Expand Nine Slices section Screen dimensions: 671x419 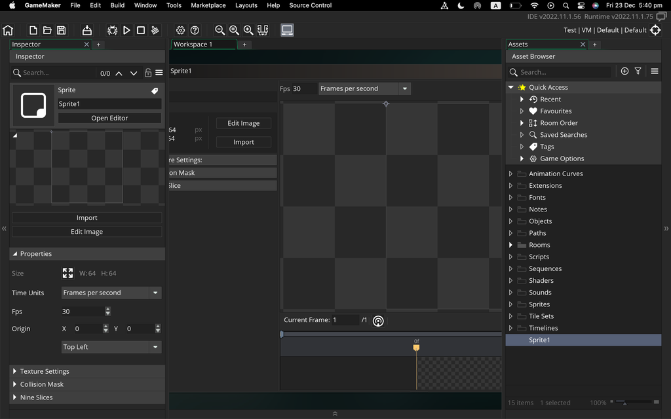click(x=14, y=397)
